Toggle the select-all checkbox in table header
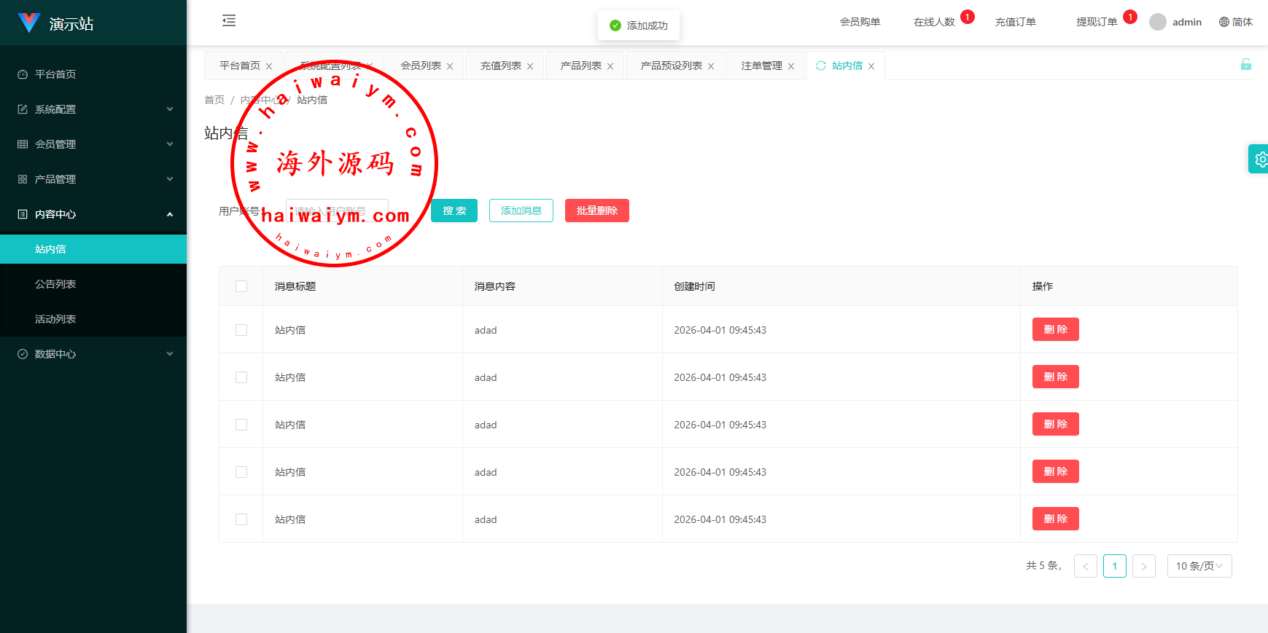Screen dimensions: 1268x633 pos(241,286)
